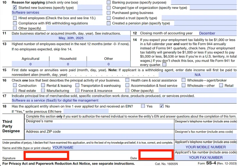This screenshot has width=238, height=166.
Task: Fill in the previous EIN field
Action: pyautogui.click(x=86, y=111)
